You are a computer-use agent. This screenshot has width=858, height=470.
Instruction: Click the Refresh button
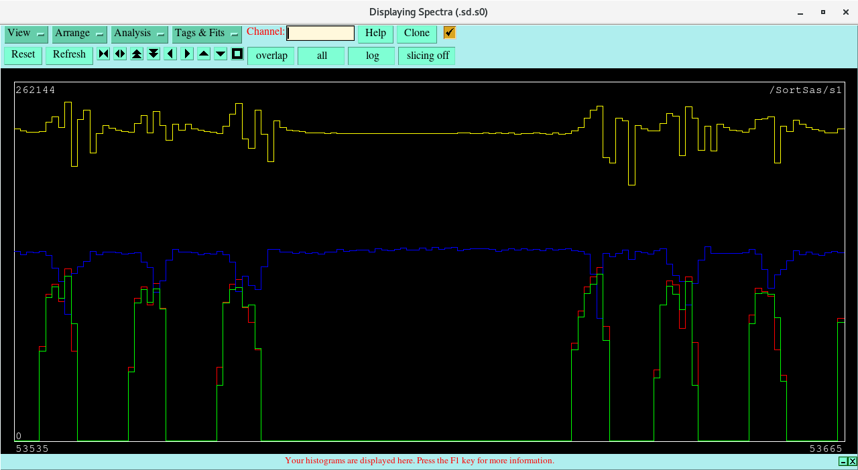[x=69, y=55]
